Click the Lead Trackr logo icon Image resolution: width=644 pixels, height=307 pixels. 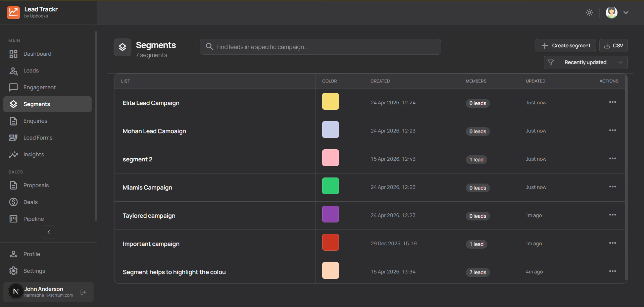[13, 12]
